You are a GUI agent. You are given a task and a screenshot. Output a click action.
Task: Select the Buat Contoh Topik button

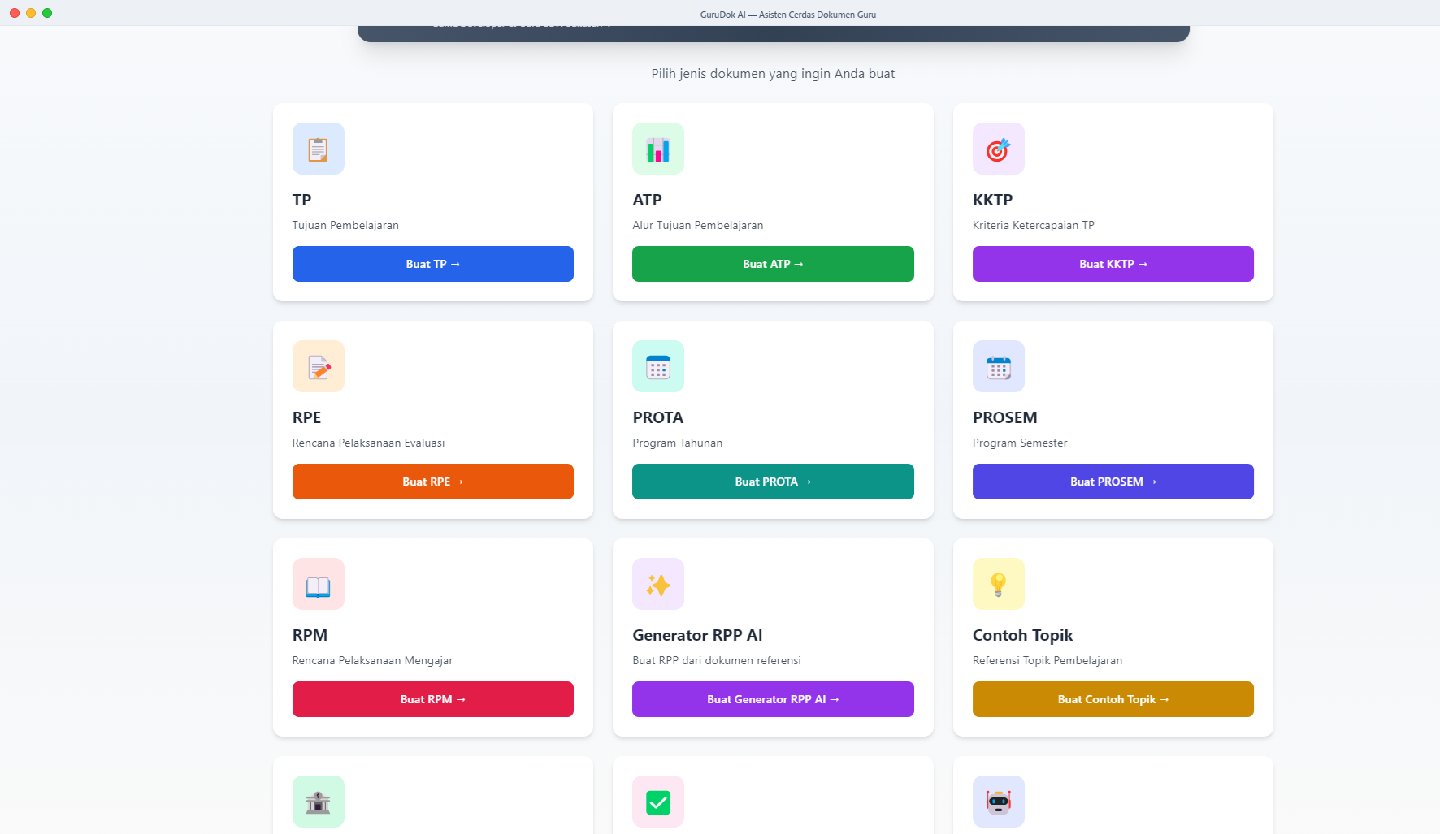1113,699
